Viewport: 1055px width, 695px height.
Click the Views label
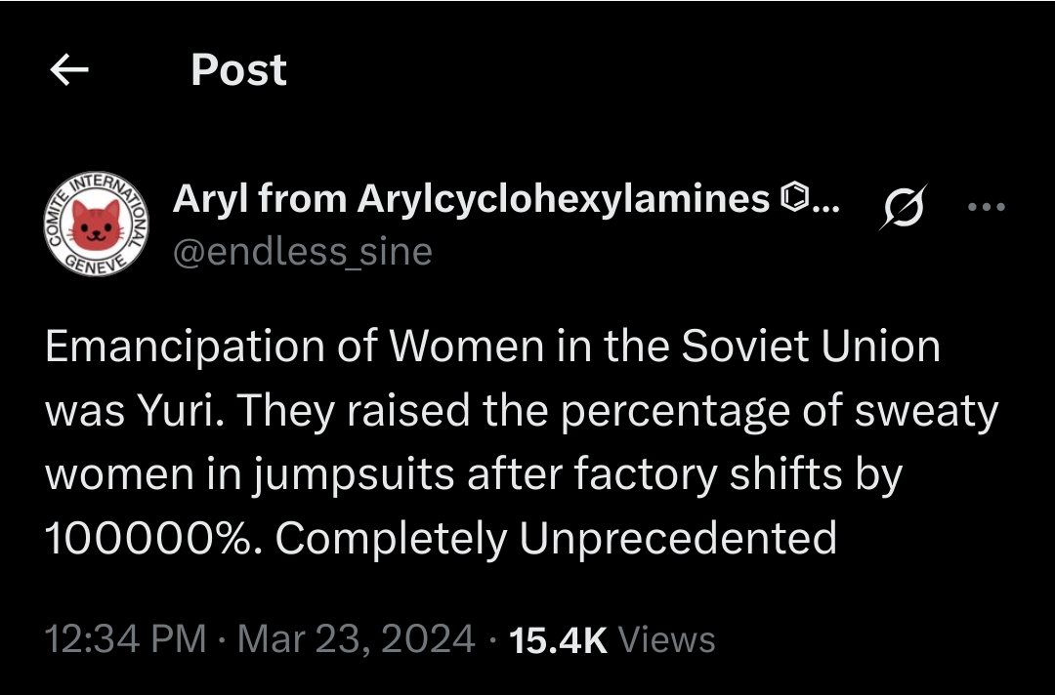click(x=667, y=640)
